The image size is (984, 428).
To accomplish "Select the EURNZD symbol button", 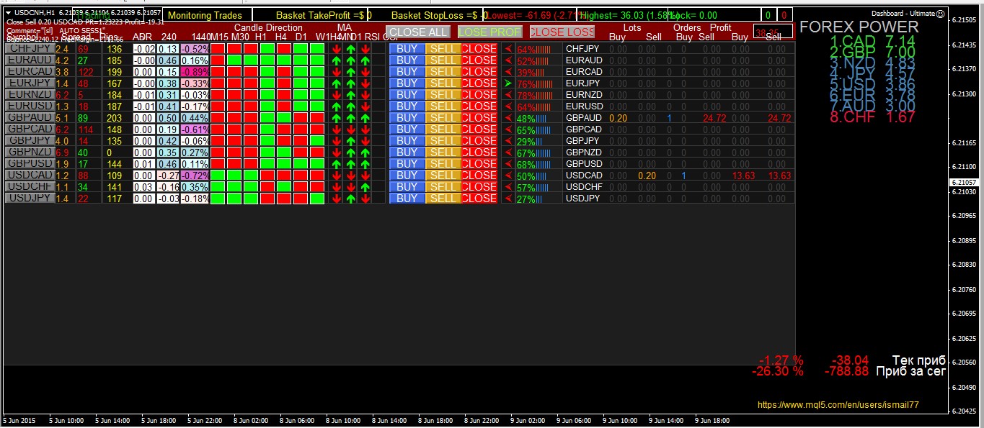I will [30, 95].
